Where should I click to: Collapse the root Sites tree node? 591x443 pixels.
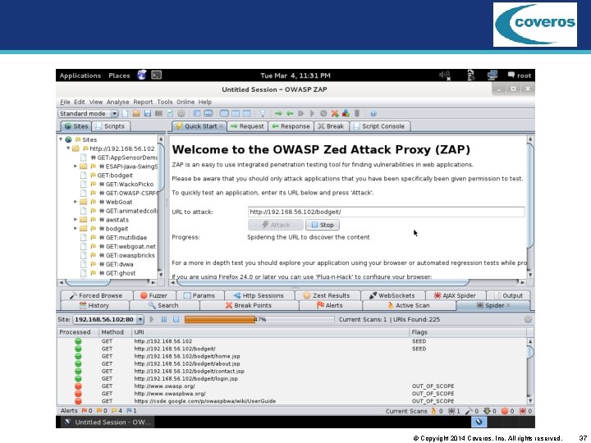pyautogui.click(x=61, y=139)
